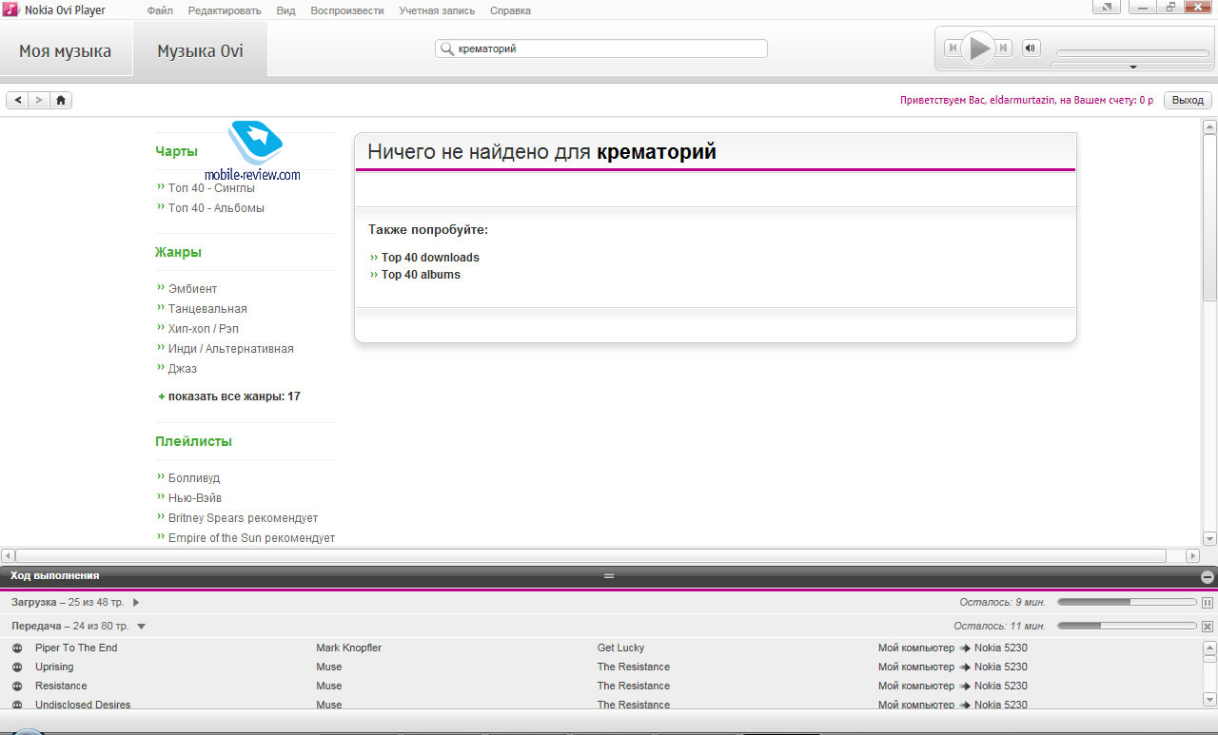Screen dimensions: 1218x735
Task: Open the Болливуд playlist
Action: [x=194, y=478]
